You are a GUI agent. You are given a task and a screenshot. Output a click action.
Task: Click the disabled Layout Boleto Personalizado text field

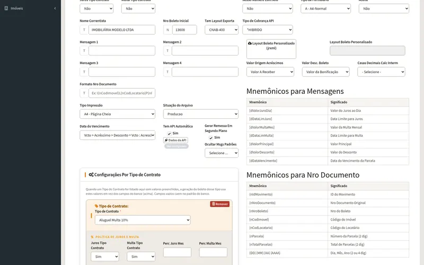(367, 50)
